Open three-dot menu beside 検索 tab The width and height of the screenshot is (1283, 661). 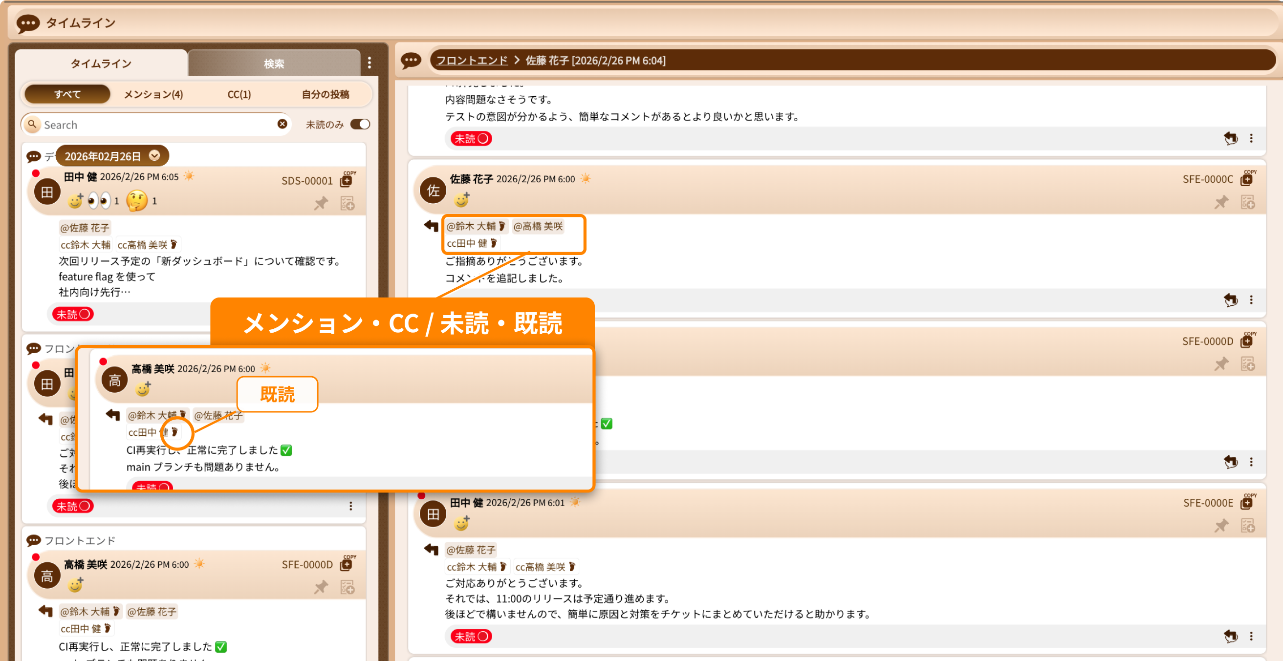click(x=369, y=63)
